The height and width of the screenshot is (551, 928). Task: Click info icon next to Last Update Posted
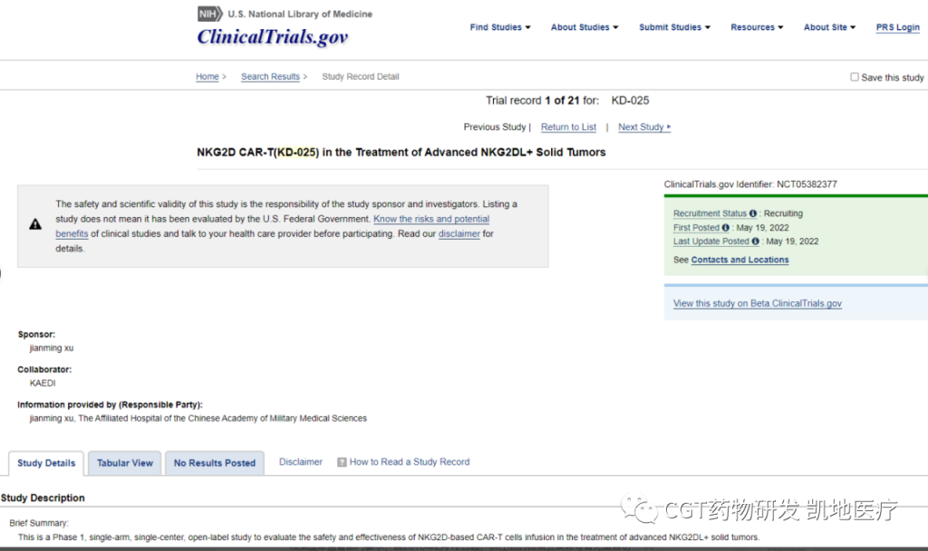755,241
